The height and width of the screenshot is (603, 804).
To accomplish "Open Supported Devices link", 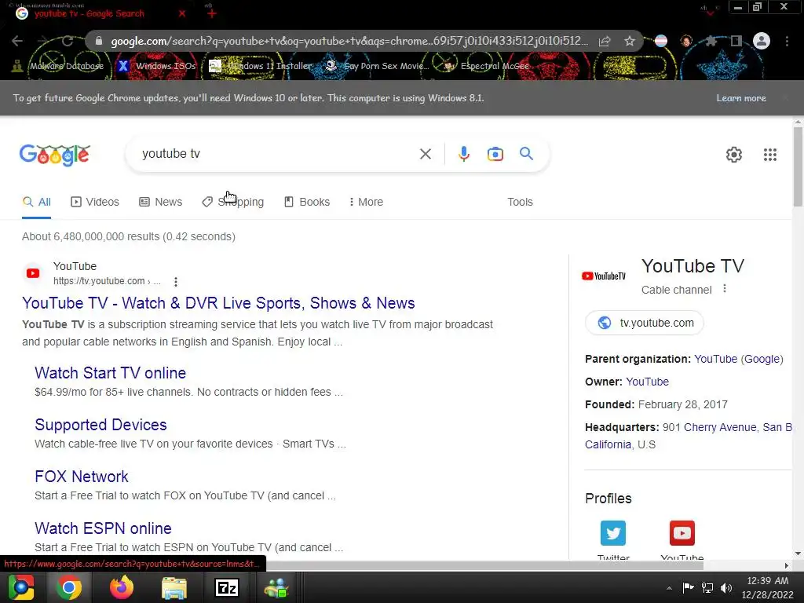I will coord(100,425).
